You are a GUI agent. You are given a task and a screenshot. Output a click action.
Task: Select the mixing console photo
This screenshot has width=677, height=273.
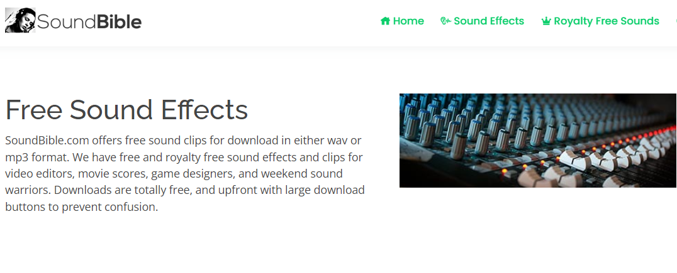click(x=538, y=141)
